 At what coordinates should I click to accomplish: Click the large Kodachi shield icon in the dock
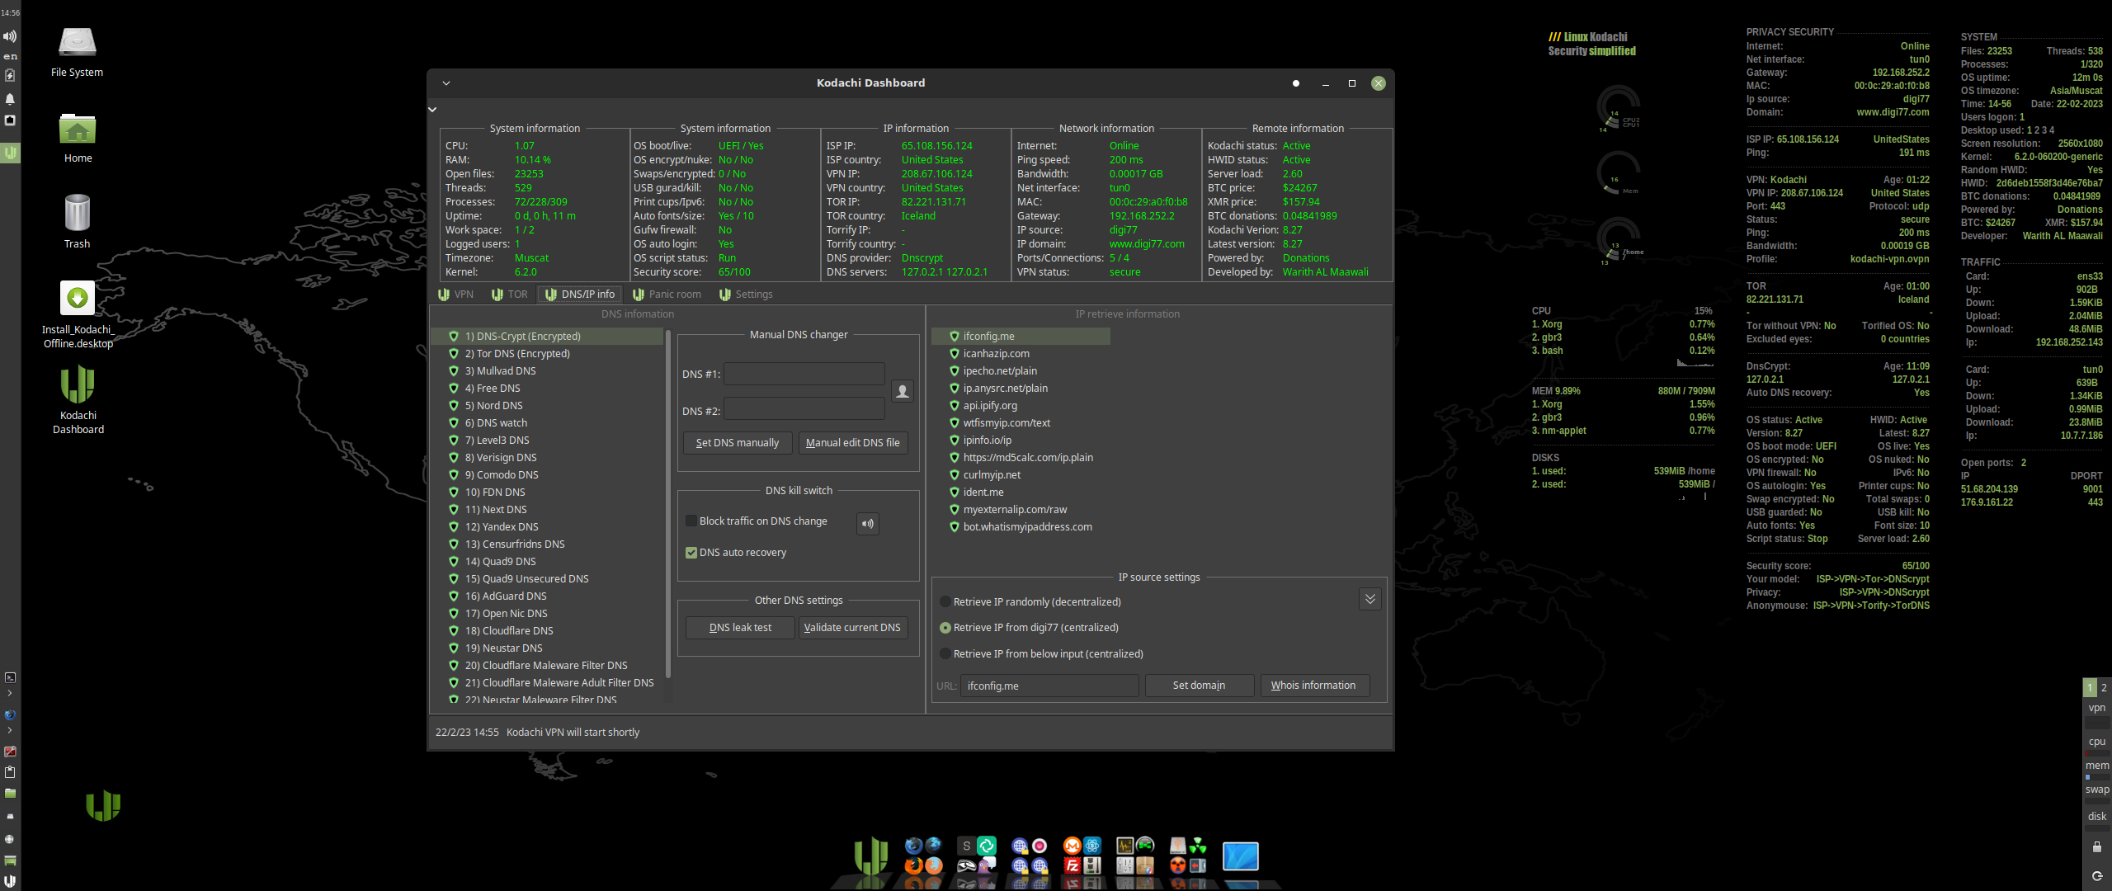pyautogui.click(x=870, y=856)
